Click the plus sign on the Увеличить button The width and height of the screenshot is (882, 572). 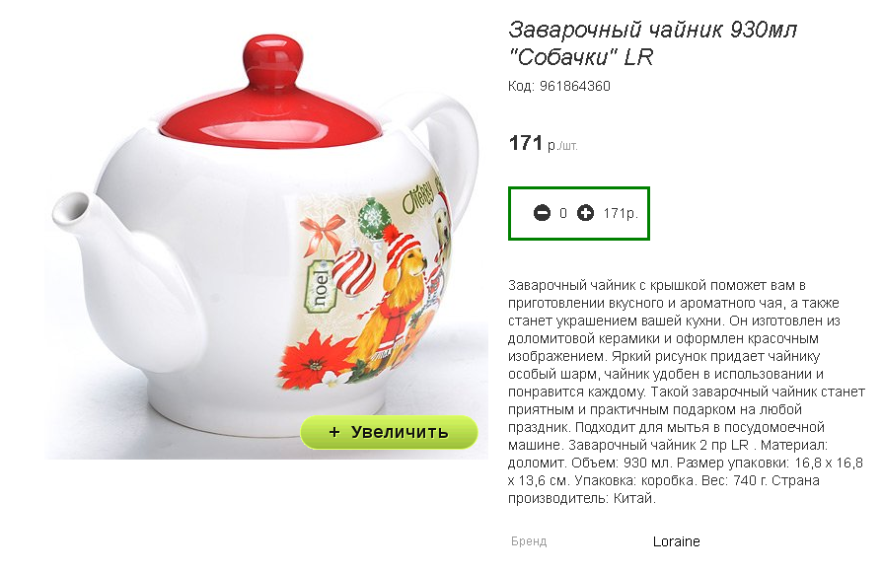pos(334,432)
